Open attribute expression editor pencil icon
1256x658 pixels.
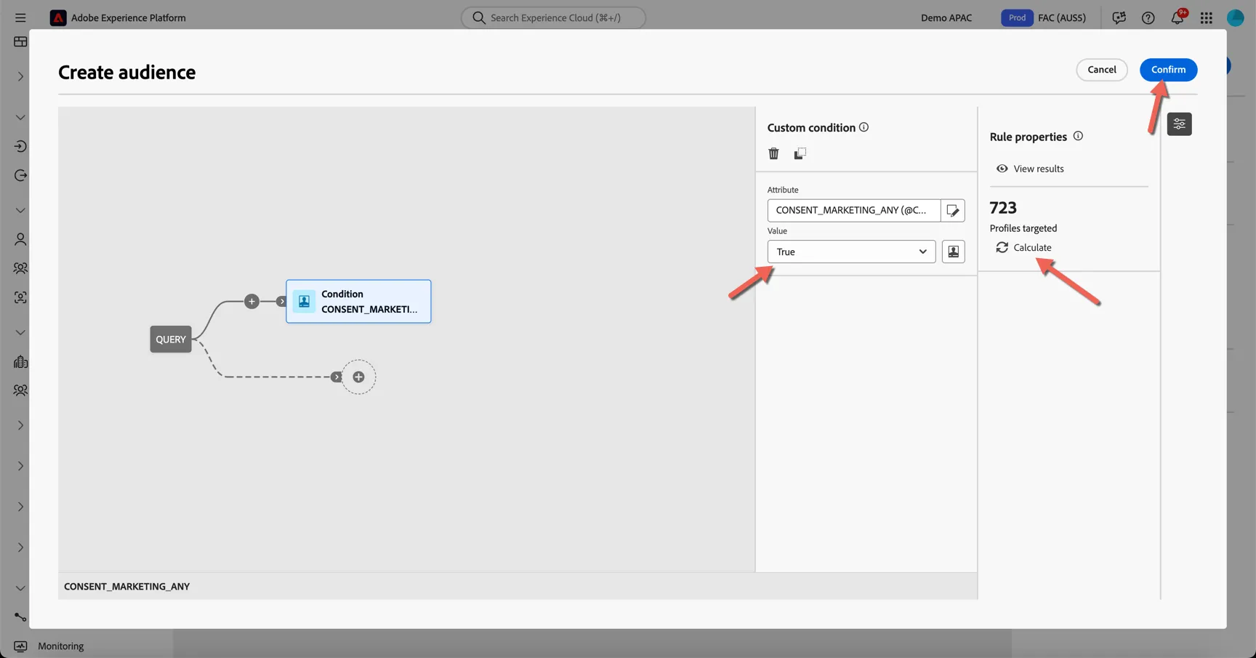pyautogui.click(x=953, y=210)
